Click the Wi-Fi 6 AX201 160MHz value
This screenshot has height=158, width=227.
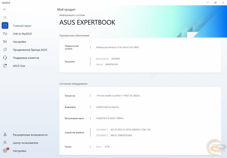click(x=110, y=118)
